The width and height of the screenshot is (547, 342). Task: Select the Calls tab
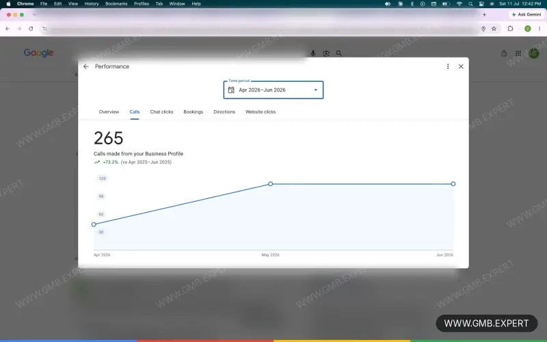click(x=134, y=112)
